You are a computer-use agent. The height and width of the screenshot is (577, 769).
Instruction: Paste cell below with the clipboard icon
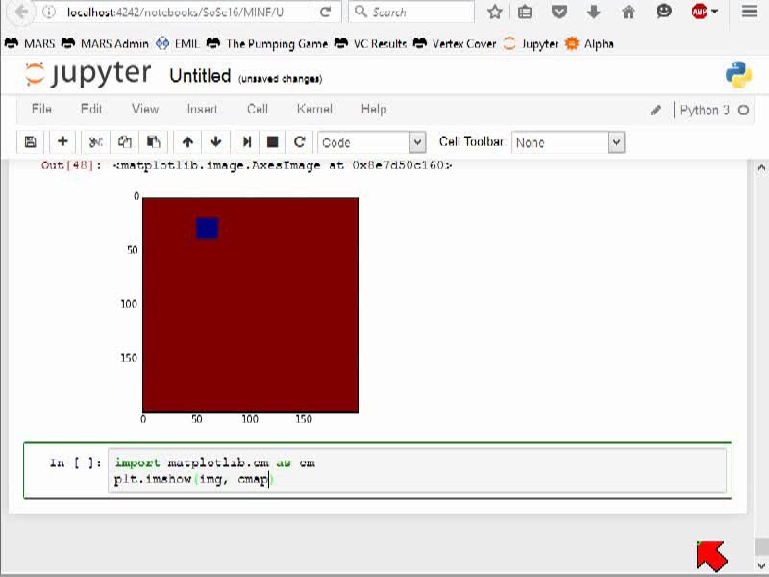pos(154,141)
